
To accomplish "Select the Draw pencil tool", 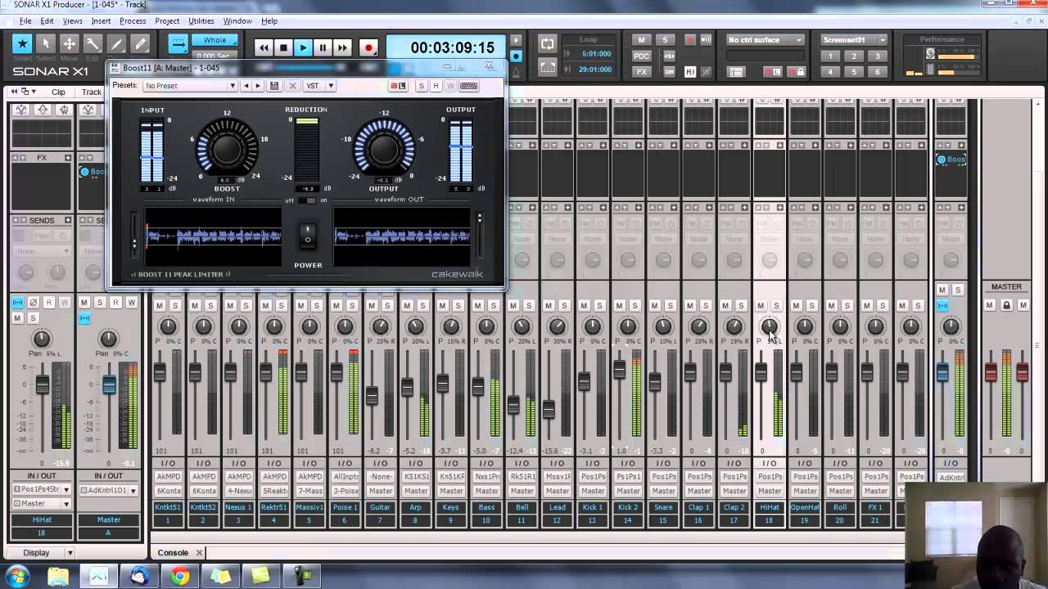I will 117,44.
